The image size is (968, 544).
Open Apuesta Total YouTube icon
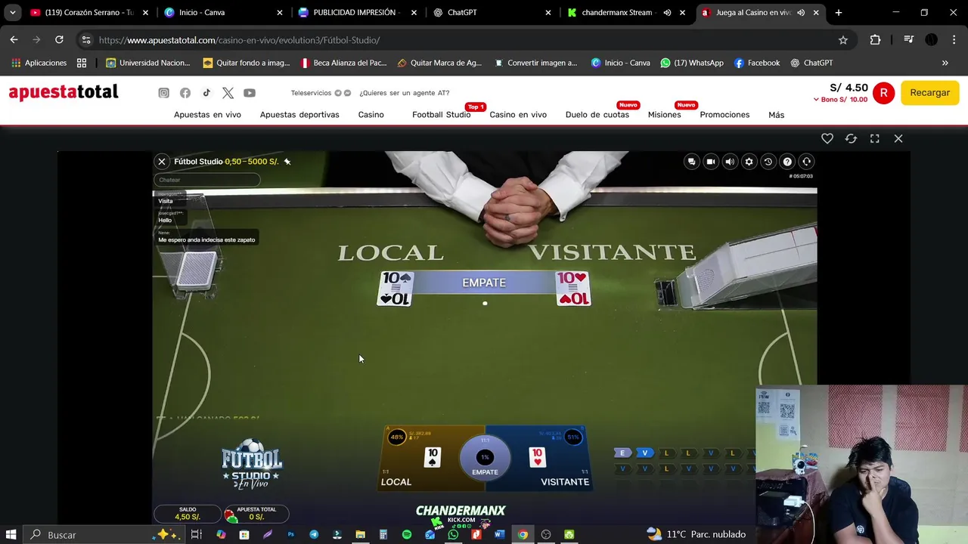(x=250, y=93)
